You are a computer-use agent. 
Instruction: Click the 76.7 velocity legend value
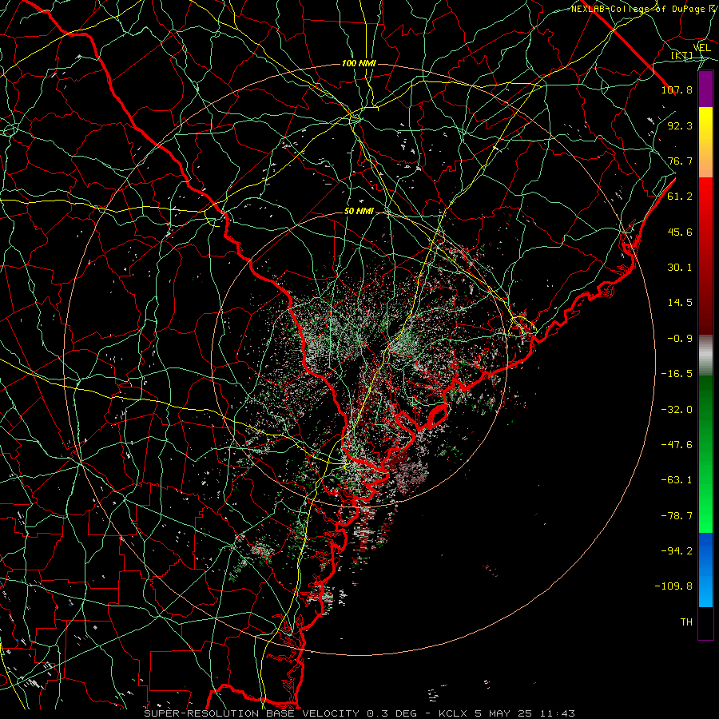click(x=680, y=161)
